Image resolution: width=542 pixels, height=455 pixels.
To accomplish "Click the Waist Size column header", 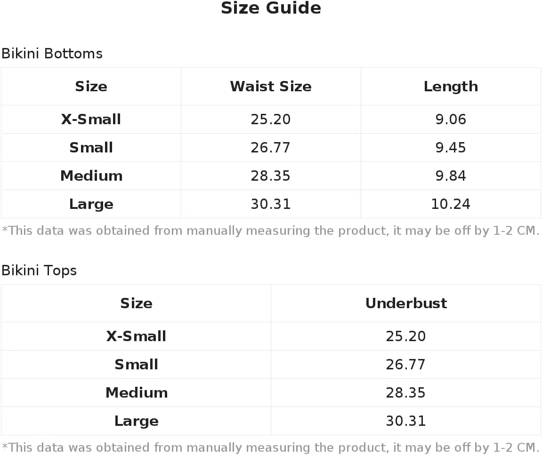I will point(271,87).
